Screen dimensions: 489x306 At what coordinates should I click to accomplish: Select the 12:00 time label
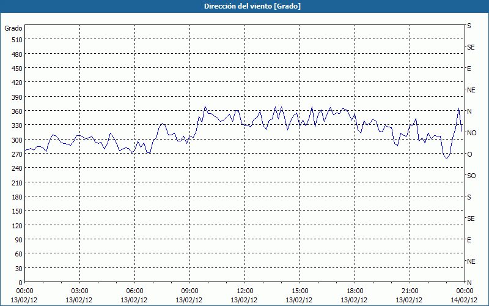[245, 291]
